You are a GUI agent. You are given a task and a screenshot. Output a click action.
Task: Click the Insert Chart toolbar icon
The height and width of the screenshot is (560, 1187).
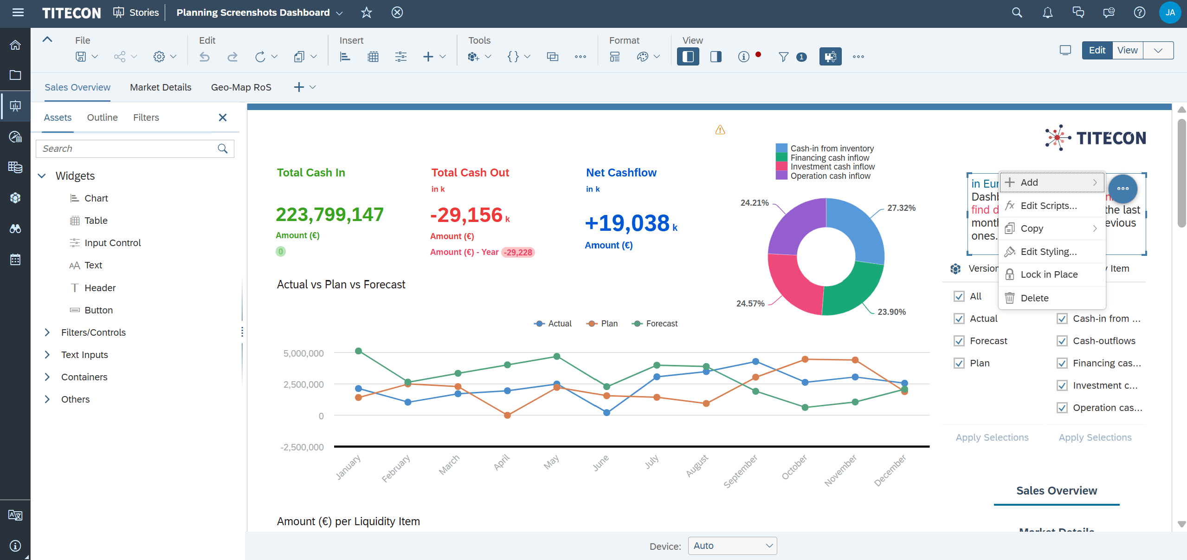tap(345, 57)
